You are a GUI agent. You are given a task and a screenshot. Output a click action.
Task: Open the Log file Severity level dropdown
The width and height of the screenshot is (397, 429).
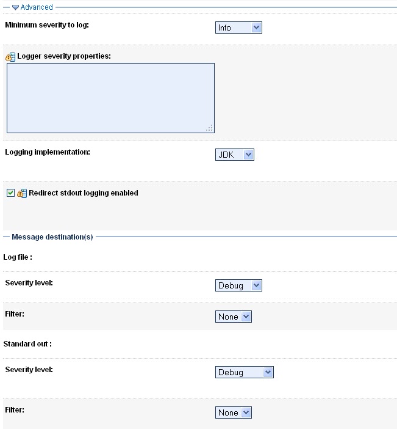[238, 285]
